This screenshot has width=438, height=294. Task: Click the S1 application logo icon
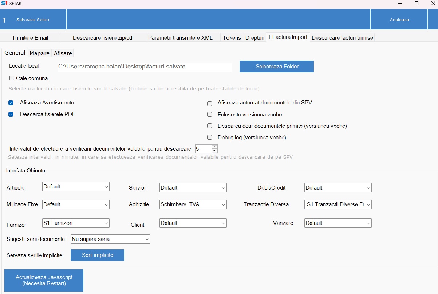[x=4, y=3]
